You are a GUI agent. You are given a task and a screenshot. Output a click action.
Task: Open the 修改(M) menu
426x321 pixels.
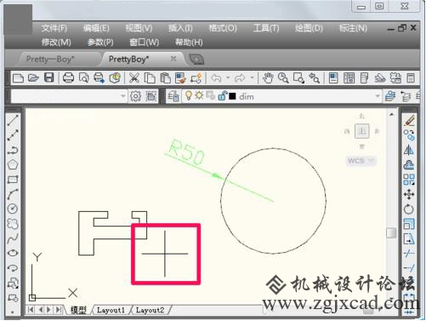[x=56, y=43]
